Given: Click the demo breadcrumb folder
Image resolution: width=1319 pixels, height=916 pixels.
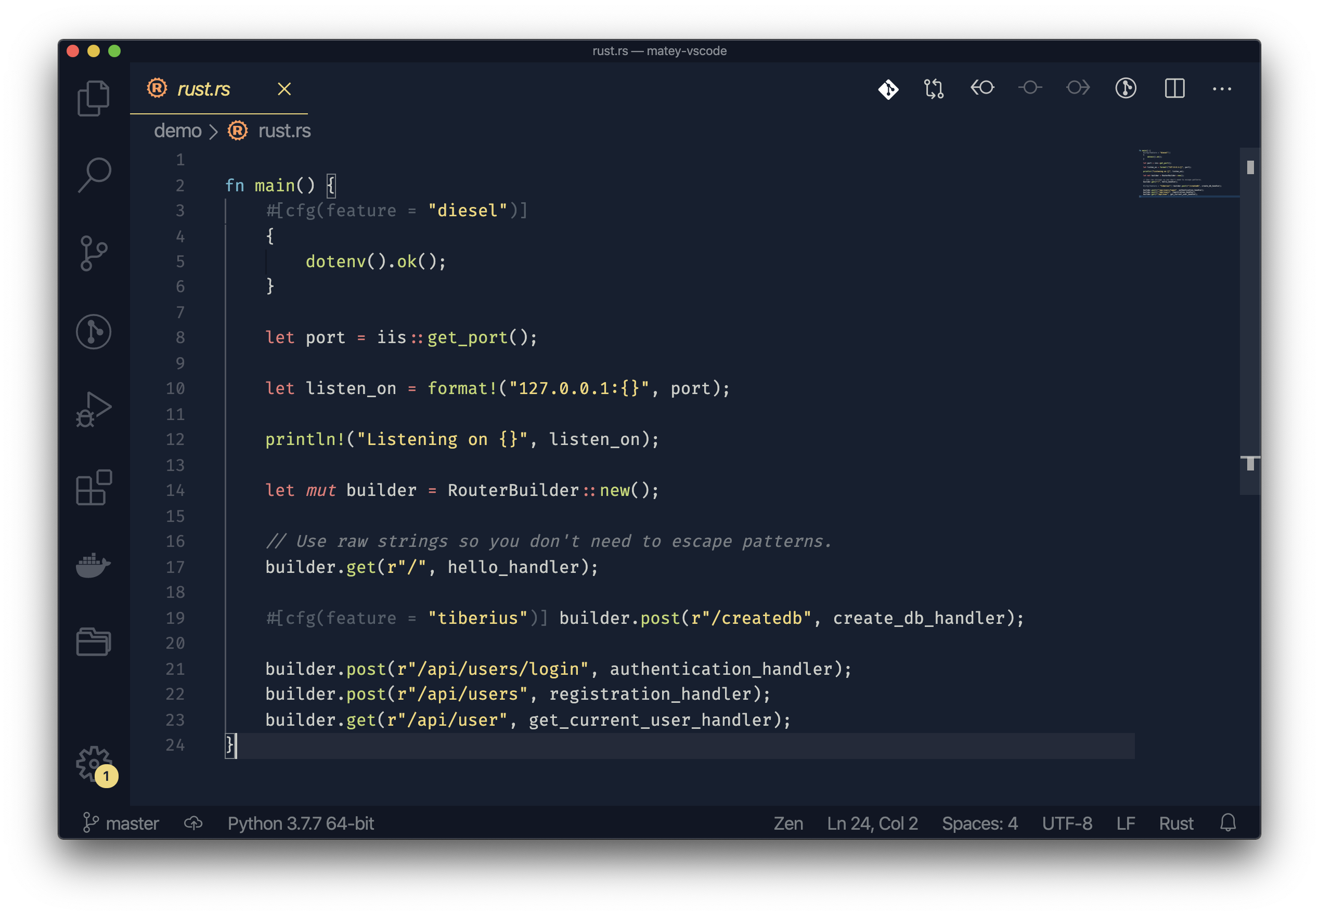Looking at the screenshot, I should pos(177,131).
